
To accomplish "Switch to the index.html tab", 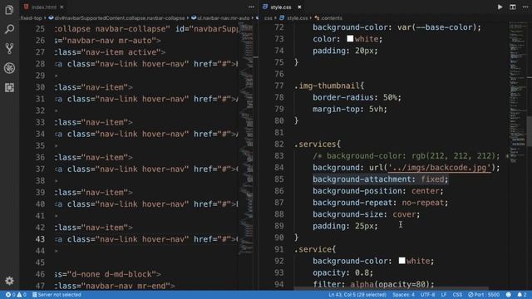I will tap(43, 7).
